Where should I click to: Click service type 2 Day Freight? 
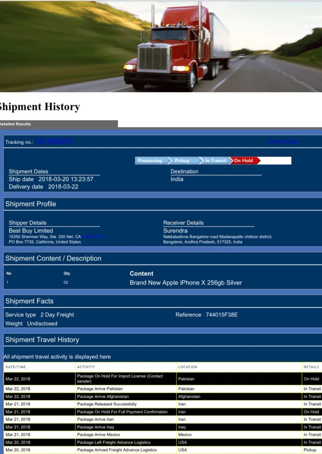pos(57,315)
